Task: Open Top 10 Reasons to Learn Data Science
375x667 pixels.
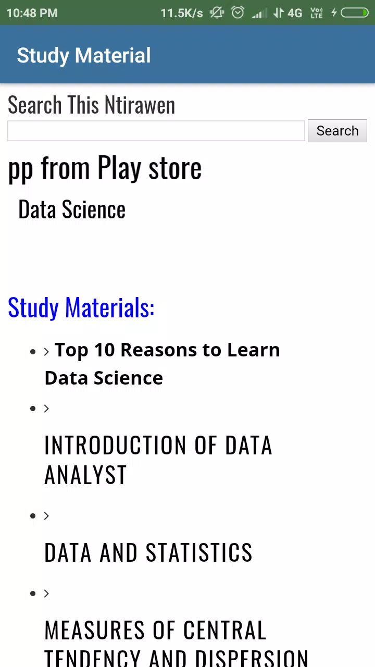Action: point(162,364)
